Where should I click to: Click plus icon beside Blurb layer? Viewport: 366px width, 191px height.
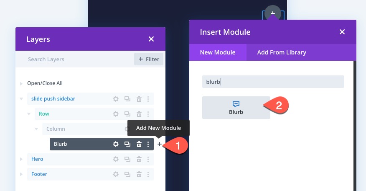[x=159, y=144]
